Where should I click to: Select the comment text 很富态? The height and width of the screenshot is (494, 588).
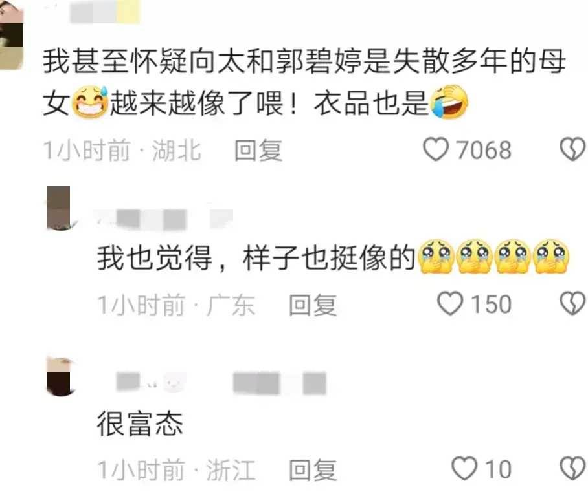(x=141, y=424)
